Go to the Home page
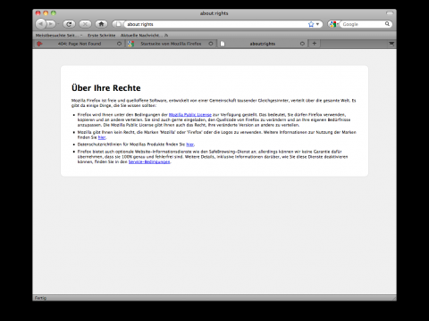 point(101,24)
